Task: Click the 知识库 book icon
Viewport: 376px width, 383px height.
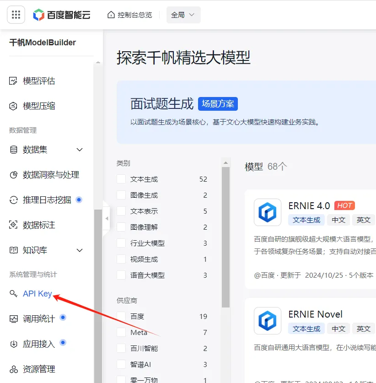Action: pyautogui.click(x=13, y=250)
